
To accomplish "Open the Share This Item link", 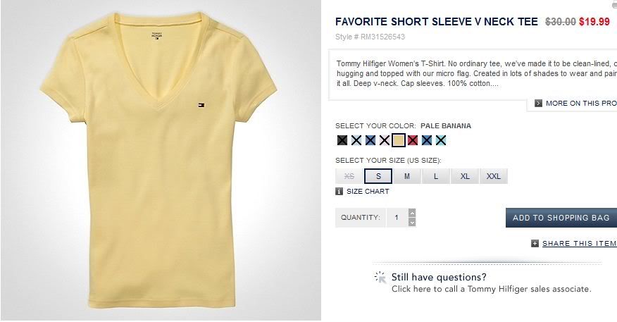I will [x=579, y=244].
